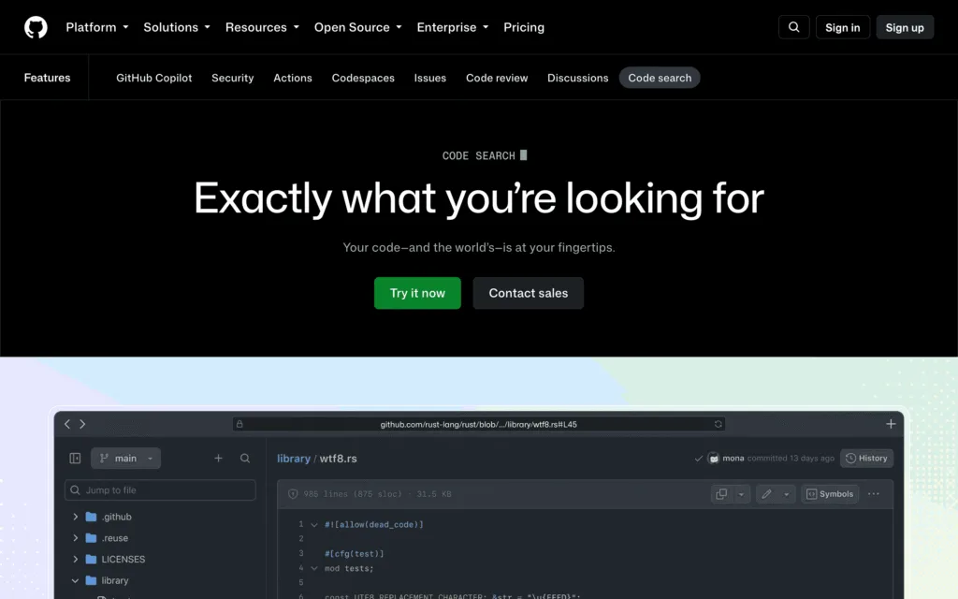958x599 pixels.
Task: Click '#![allow(dead_code)]' code line
Action: pyautogui.click(x=374, y=524)
